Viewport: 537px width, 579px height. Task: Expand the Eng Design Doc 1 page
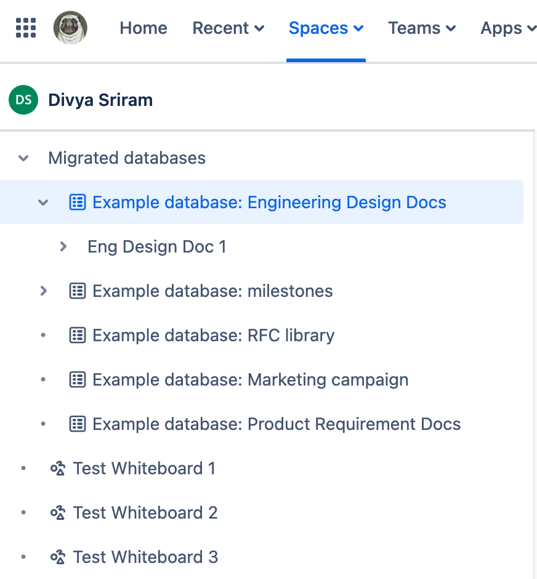[x=63, y=246]
